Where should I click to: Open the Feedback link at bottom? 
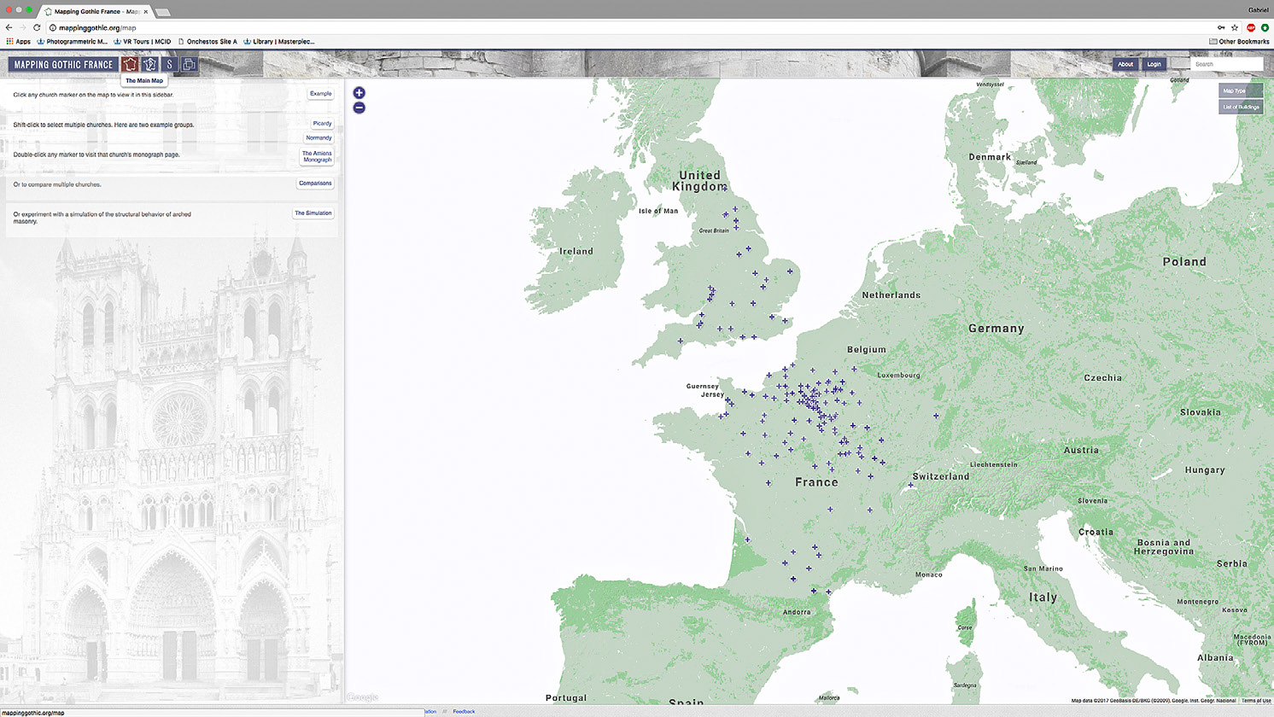(x=464, y=711)
